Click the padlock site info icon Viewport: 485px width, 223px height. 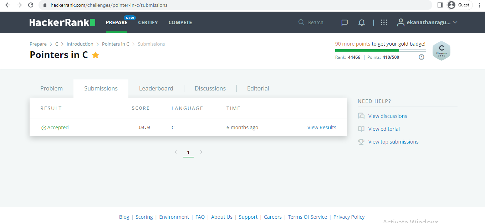tap(45, 5)
